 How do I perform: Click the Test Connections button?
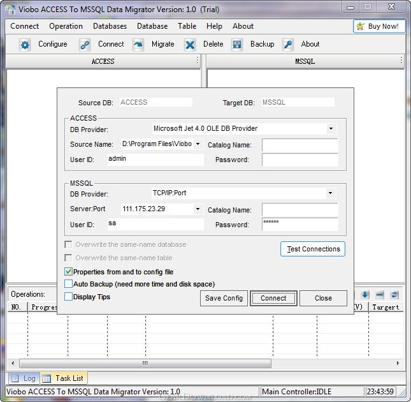(x=313, y=249)
